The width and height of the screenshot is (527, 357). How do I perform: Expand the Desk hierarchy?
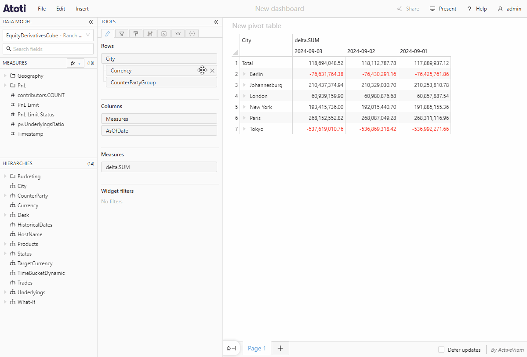coord(5,215)
